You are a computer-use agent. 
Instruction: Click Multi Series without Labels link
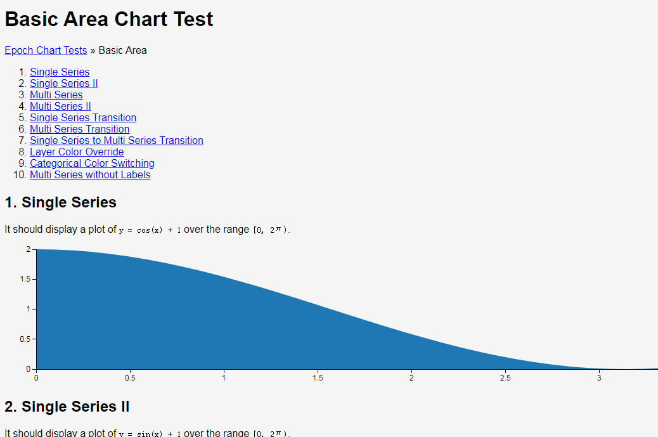coord(90,174)
